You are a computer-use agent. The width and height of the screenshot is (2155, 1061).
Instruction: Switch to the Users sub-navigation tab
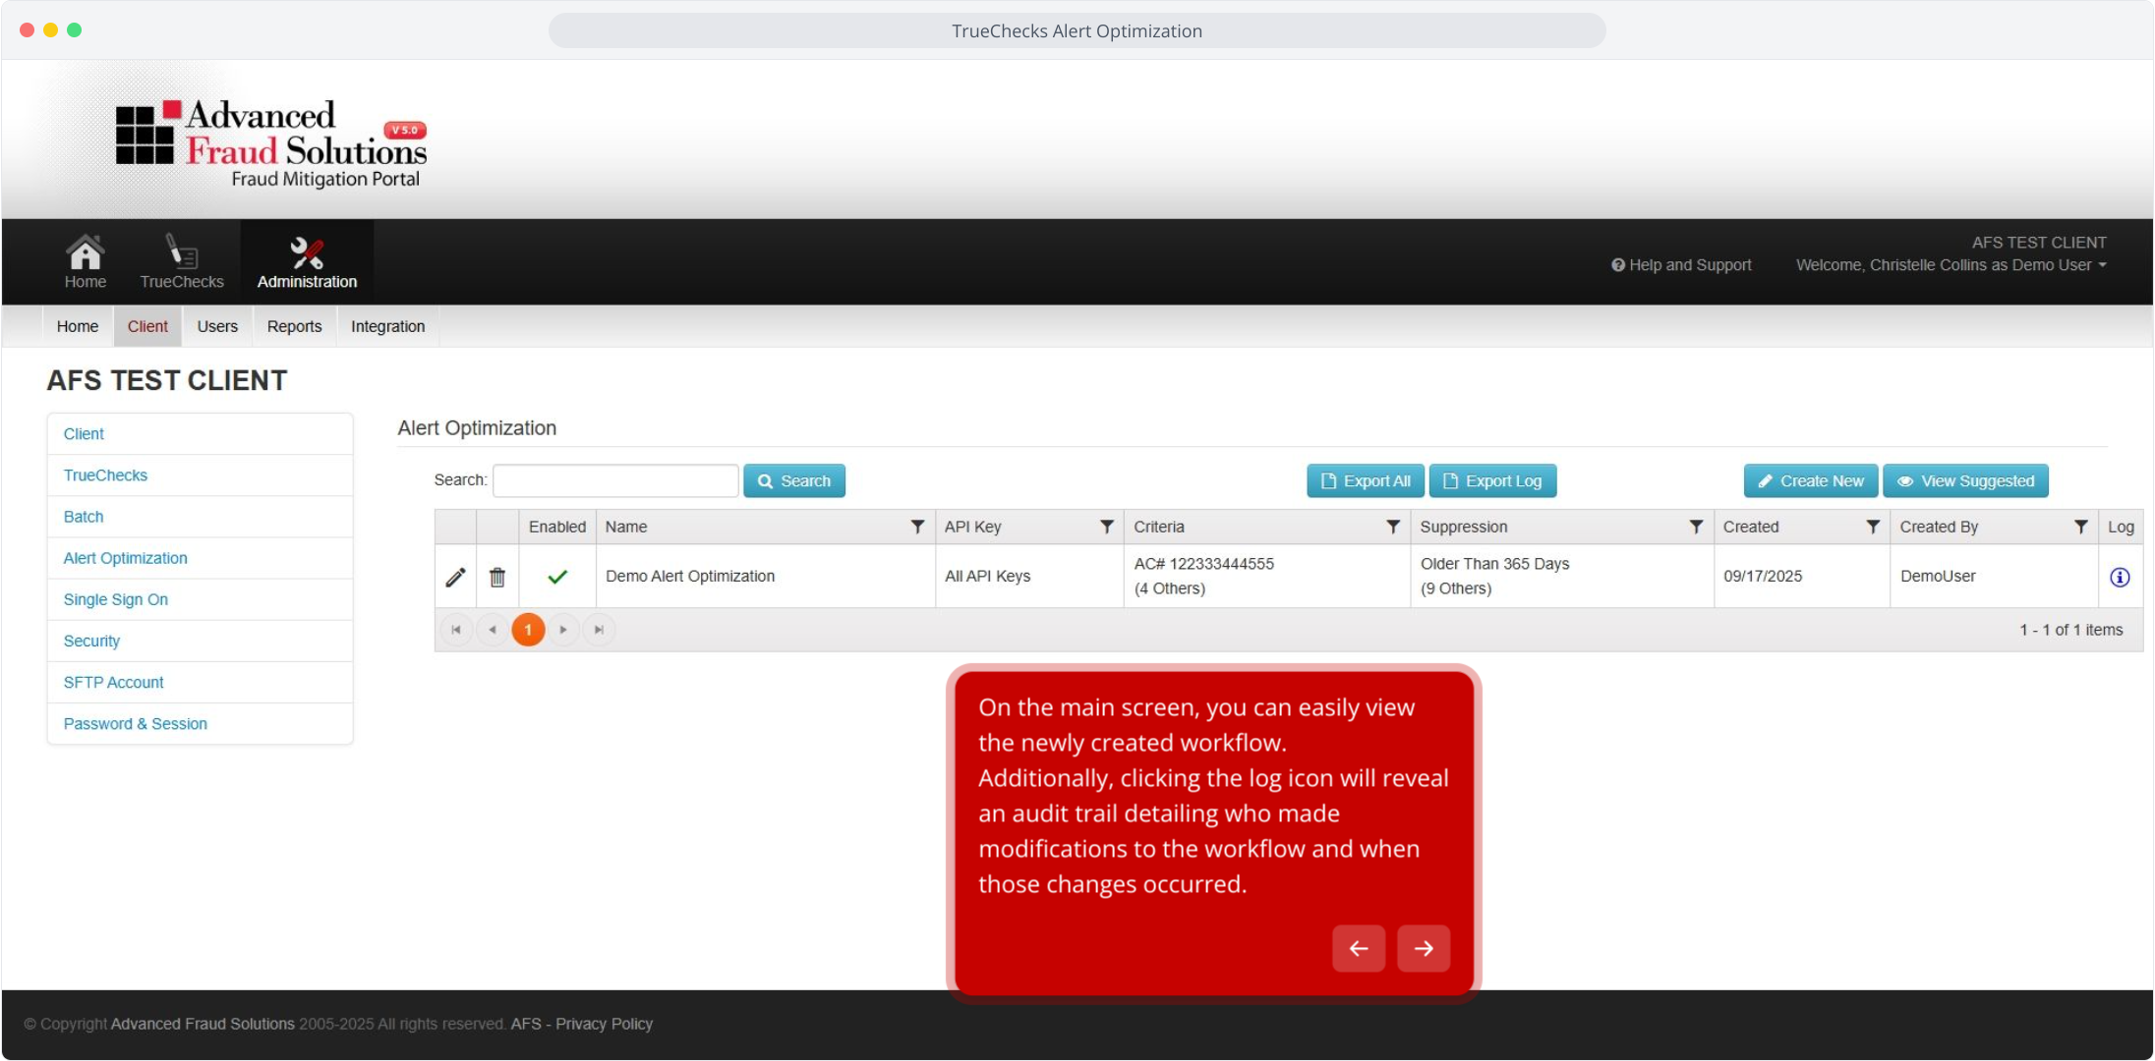217,326
